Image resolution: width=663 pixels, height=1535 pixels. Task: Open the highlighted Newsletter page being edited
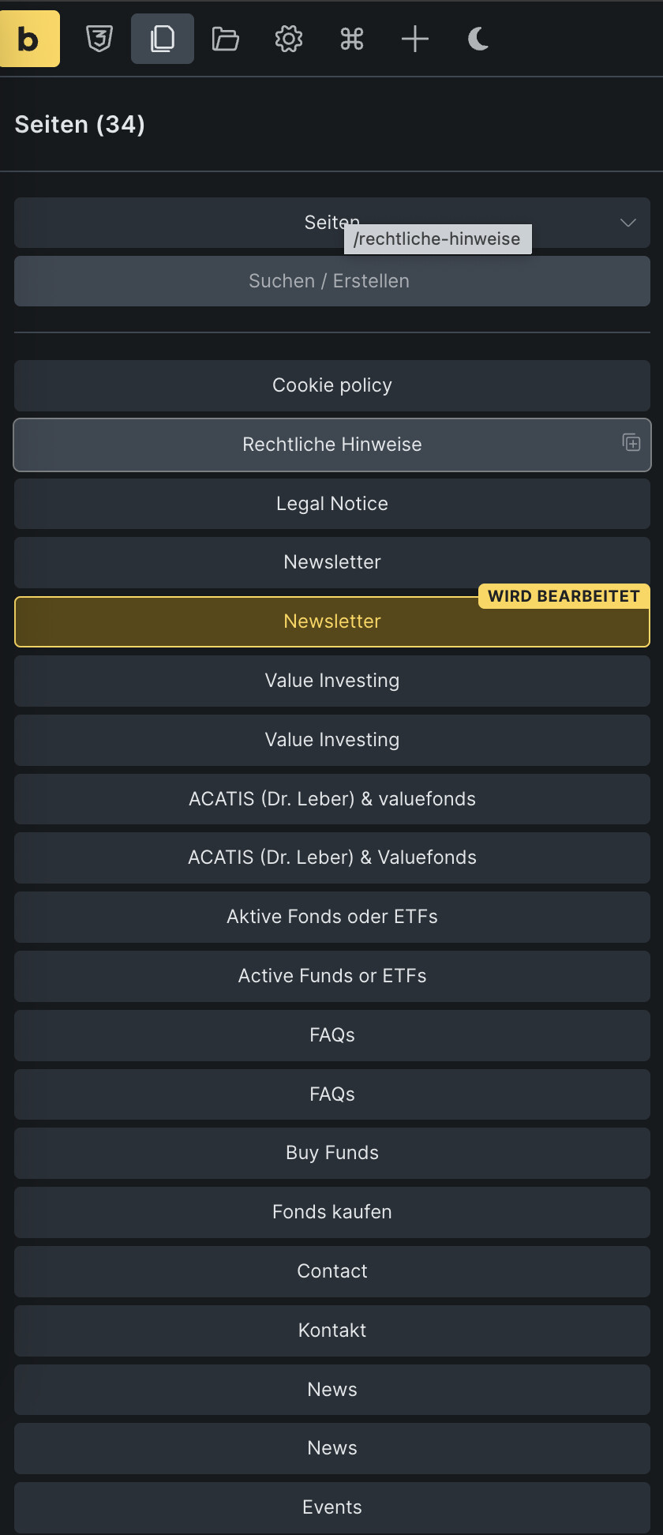click(x=331, y=621)
